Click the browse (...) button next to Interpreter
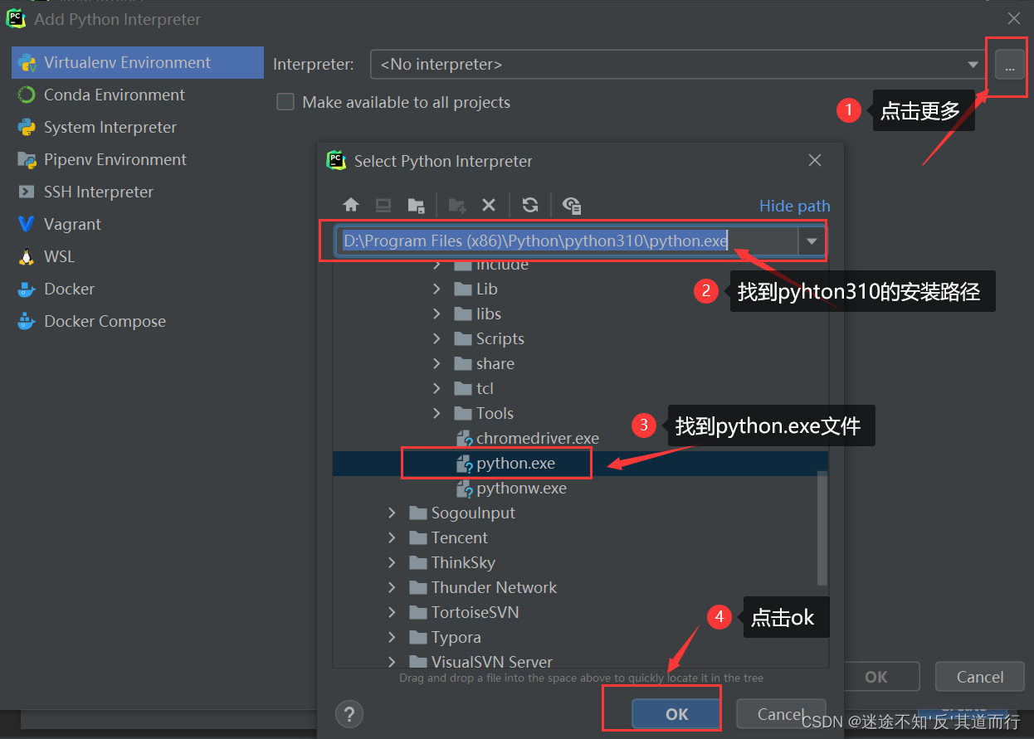The image size is (1034, 739). click(1009, 65)
